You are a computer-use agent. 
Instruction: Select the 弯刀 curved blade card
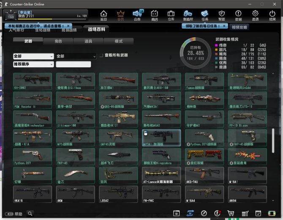(76, 175)
